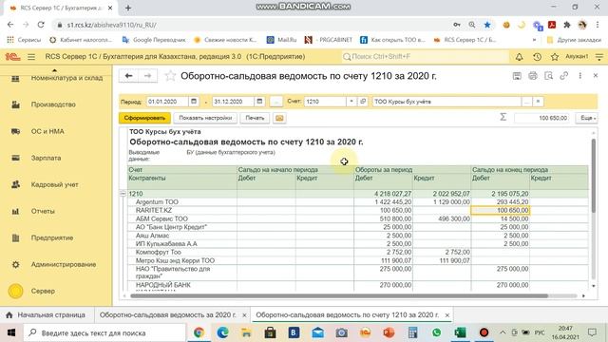
Task: Expand the account 1210 dropdown arrow
Action: pos(351,102)
